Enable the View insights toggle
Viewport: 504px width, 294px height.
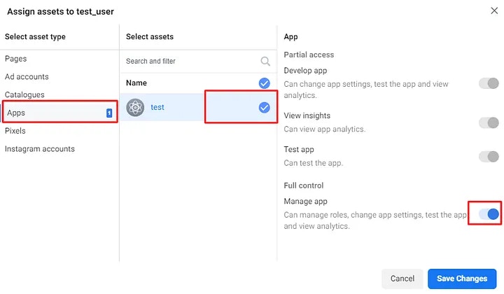coord(489,122)
